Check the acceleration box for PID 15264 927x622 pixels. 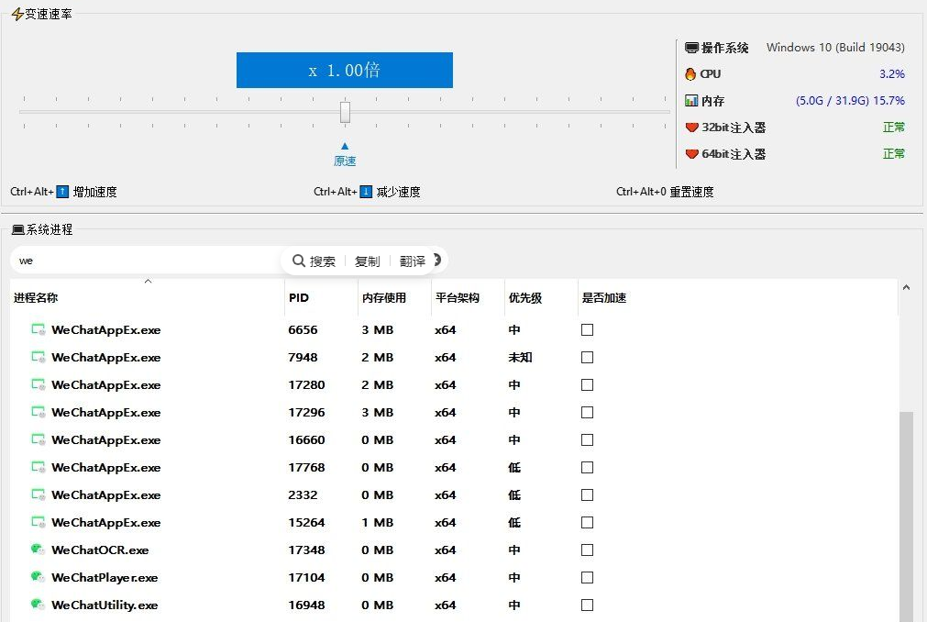[x=587, y=522]
